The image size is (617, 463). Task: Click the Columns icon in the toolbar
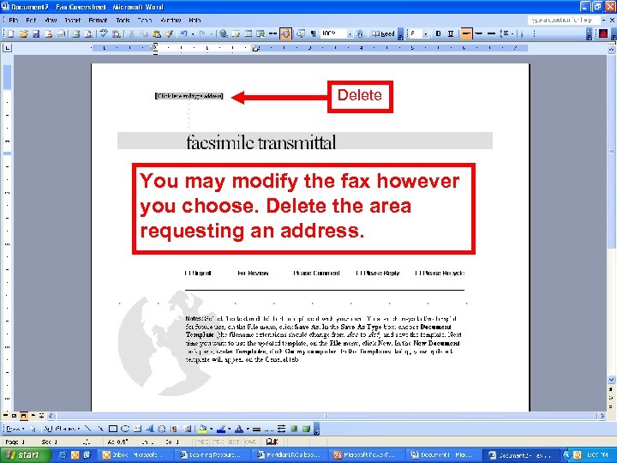tap(273, 34)
